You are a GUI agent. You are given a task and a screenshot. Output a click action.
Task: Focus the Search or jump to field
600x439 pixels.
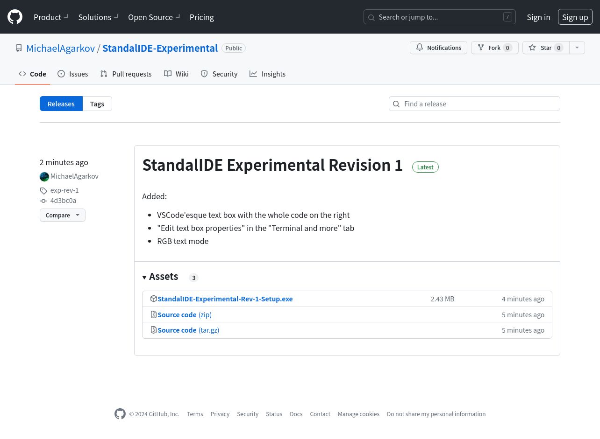click(440, 17)
